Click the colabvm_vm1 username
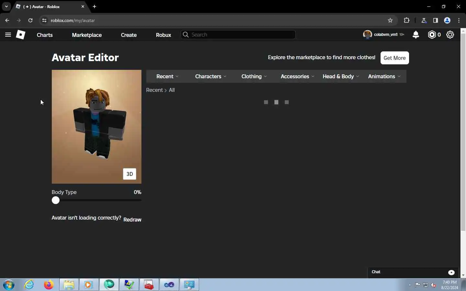The width and height of the screenshot is (466, 291). click(385, 34)
